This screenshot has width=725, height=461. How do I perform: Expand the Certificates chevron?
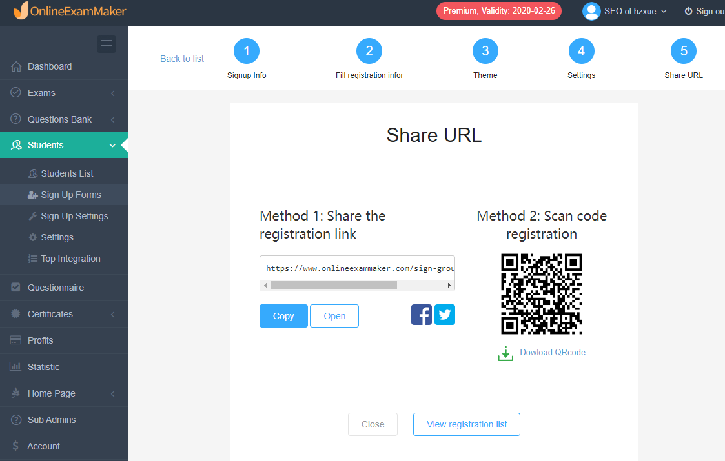pos(113,314)
